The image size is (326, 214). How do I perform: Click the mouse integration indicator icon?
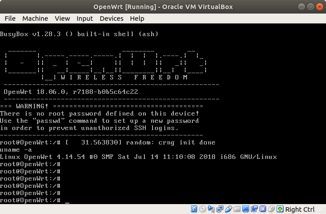(271, 209)
